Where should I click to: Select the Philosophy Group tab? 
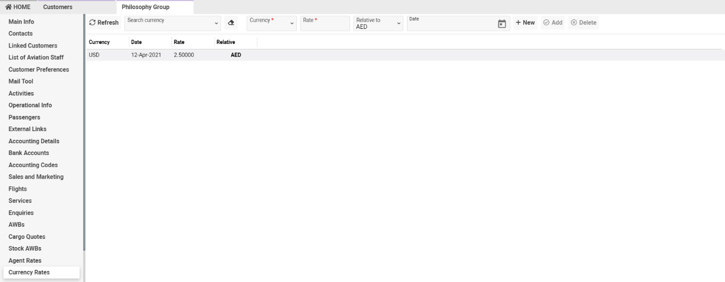click(x=155, y=7)
